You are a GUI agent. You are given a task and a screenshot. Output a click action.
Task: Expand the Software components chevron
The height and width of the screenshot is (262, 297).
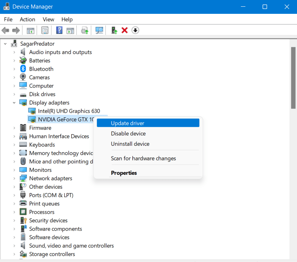click(x=14, y=229)
